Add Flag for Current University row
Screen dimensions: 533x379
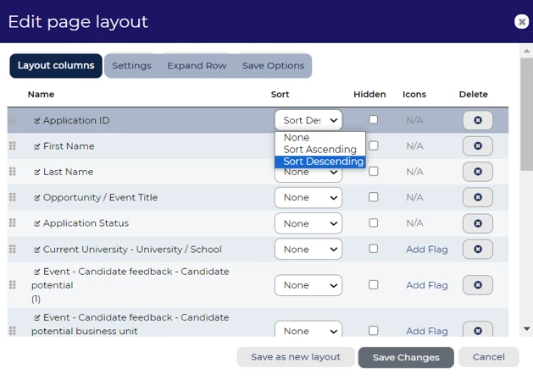[426, 250]
